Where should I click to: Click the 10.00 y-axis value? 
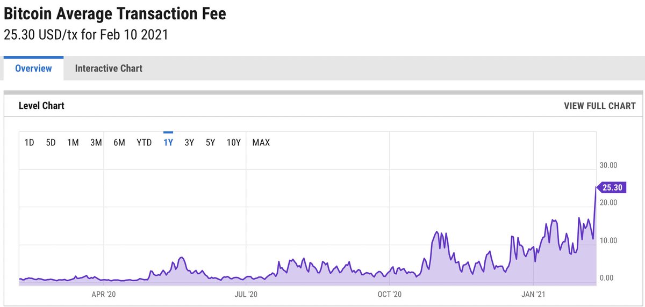[x=608, y=240]
